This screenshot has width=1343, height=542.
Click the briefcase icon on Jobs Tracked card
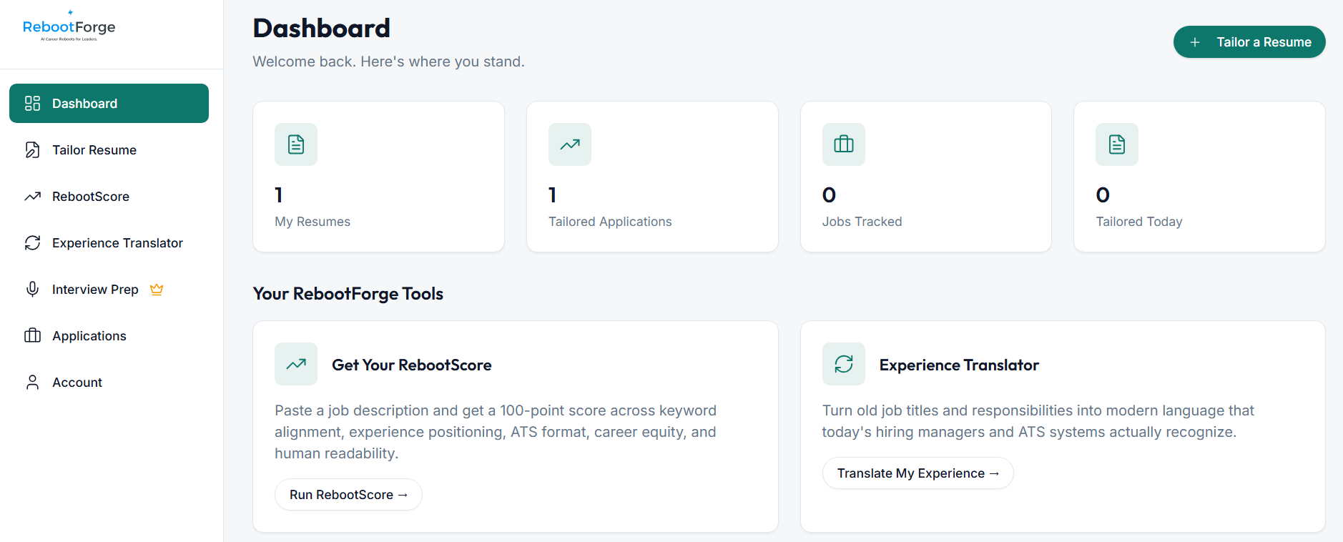click(x=843, y=144)
